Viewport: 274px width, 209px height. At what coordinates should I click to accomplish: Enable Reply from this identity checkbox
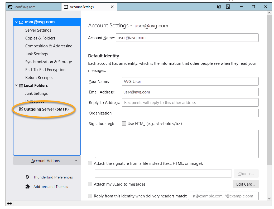(90, 196)
